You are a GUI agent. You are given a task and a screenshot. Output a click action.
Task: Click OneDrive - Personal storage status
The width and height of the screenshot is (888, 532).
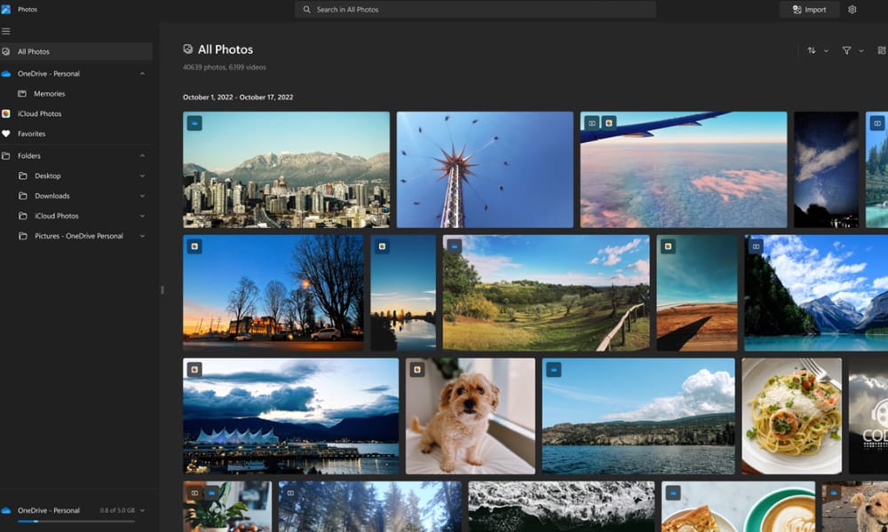(x=48, y=511)
